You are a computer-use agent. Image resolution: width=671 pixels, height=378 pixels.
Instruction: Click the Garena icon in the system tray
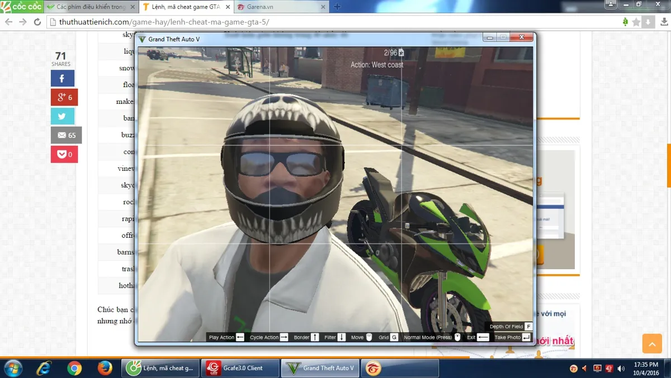click(x=573, y=369)
